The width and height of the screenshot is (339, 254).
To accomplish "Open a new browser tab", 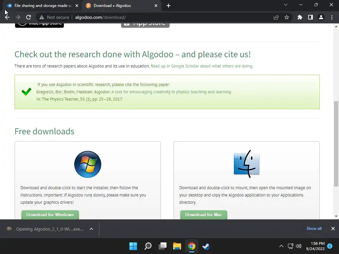I will click(169, 6).
